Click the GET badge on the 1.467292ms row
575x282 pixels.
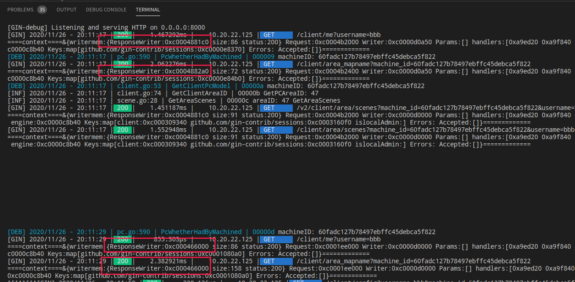click(276, 35)
